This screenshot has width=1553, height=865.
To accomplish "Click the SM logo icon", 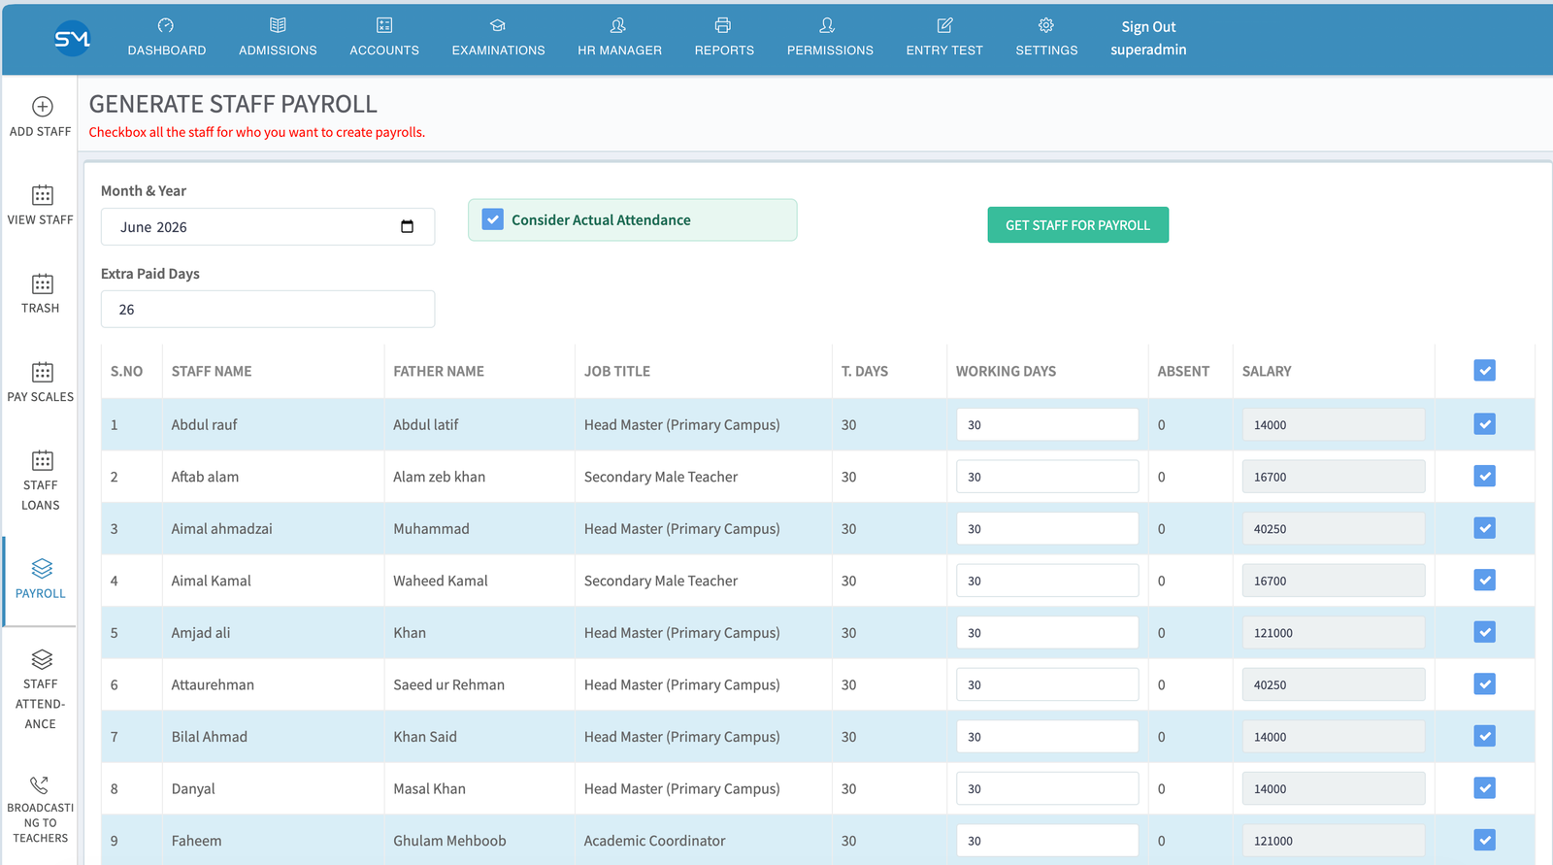I will click(x=73, y=39).
